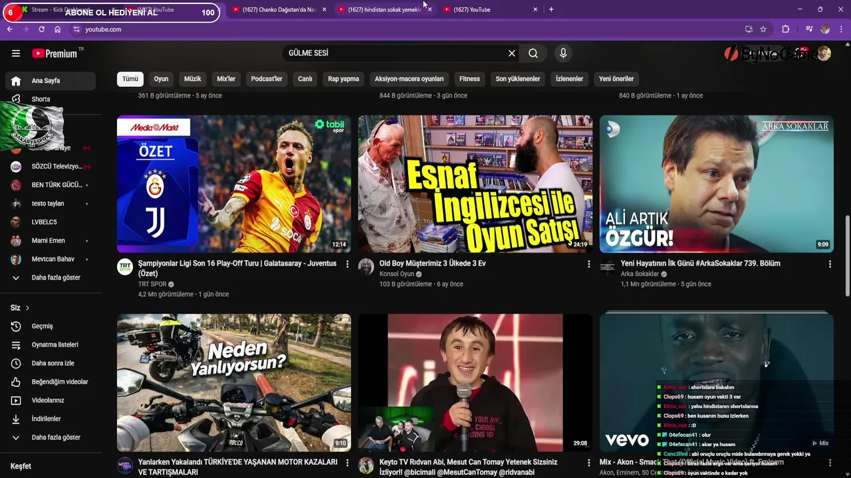Open the Siz section chevron

(27, 308)
